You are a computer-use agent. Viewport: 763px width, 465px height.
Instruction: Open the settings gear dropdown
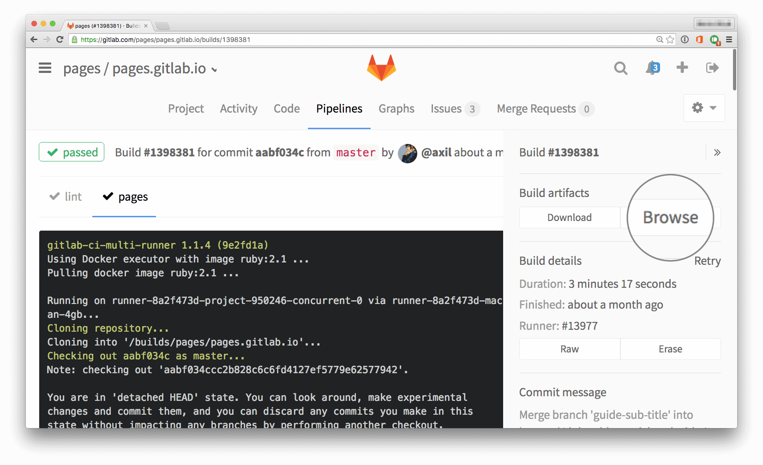coord(704,108)
